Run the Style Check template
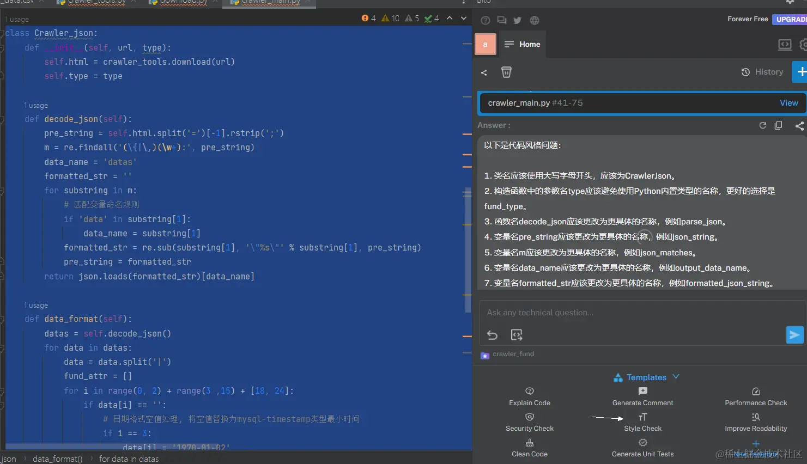 (643, 422)
